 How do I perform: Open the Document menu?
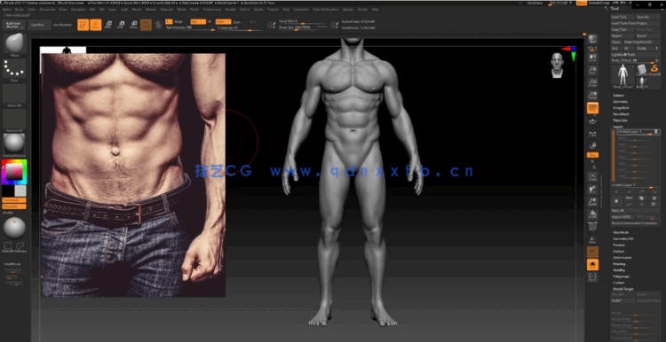(47, 10)
